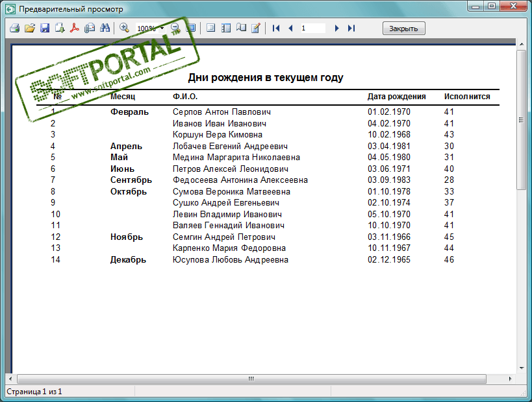Click the birth date 10.11.1967
Viewport: 532px width, 402px height.
(x=389, y=248)
